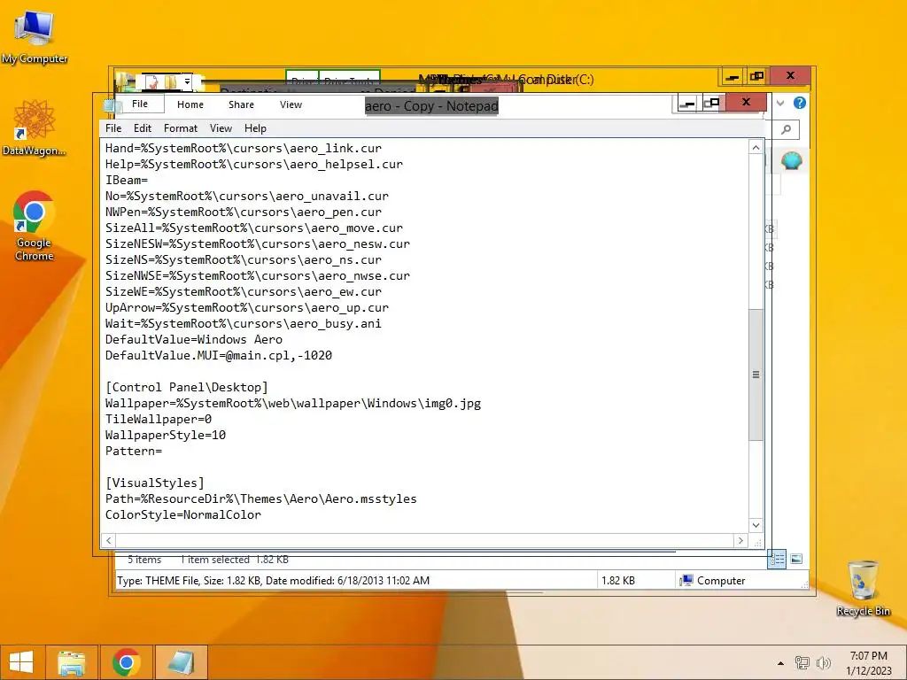Click the properties icon in Explorer's quick access bar

pos(152,82)
